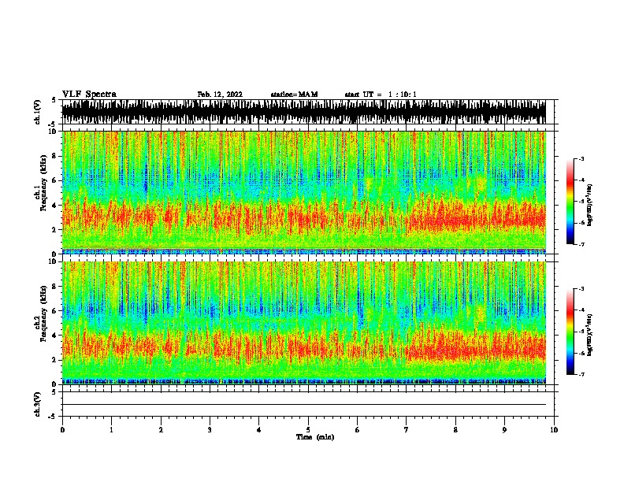Click the ch.1 spectrogram color scale bar
This screenshot has height=482, width=624.
pyautogui.click(x=570, y=202)
